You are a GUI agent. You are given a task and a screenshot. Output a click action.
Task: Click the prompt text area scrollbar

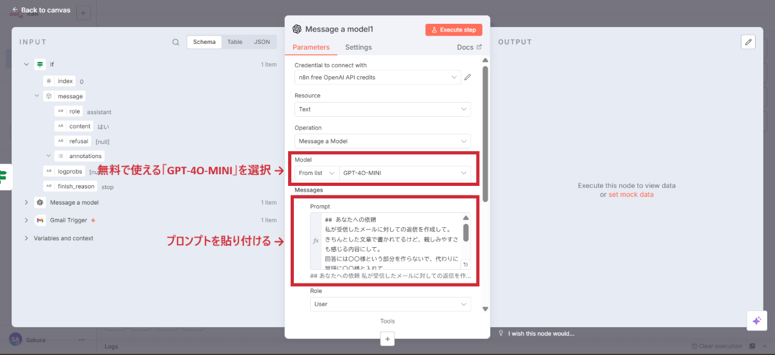pyautogui.click(x=466, y=233)
